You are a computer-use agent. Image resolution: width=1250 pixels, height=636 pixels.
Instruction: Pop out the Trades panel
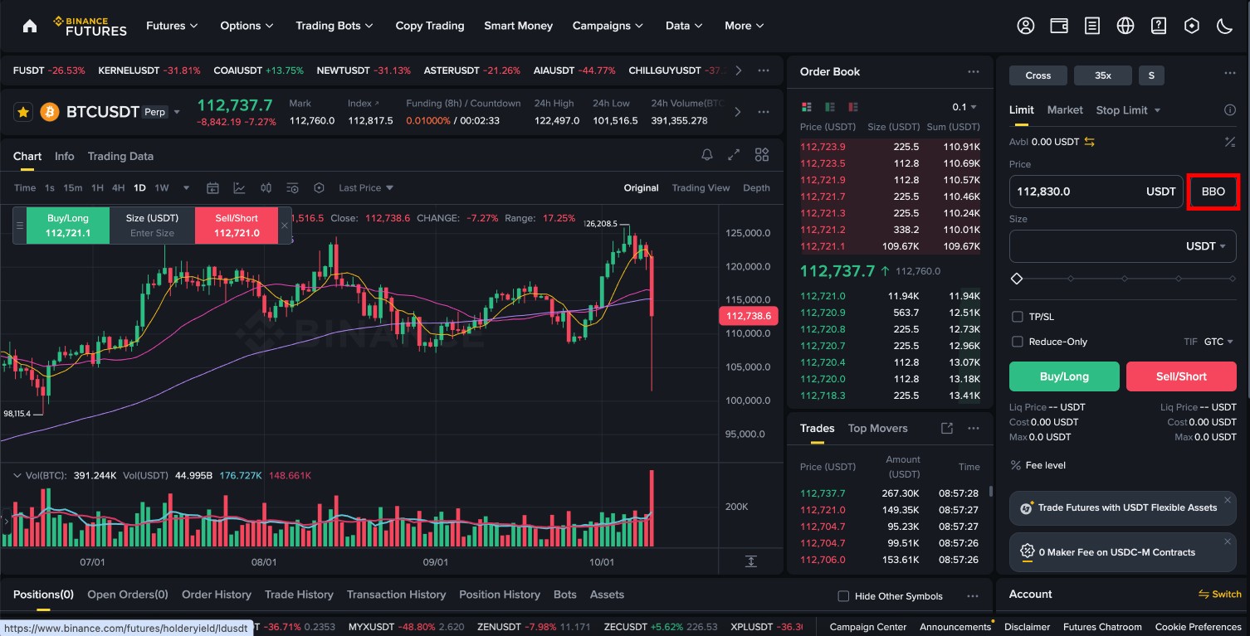click(947, 429)
